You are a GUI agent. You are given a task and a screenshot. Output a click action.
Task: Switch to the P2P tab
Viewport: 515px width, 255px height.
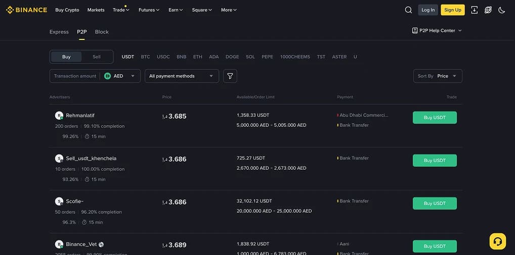coord(82,32)
